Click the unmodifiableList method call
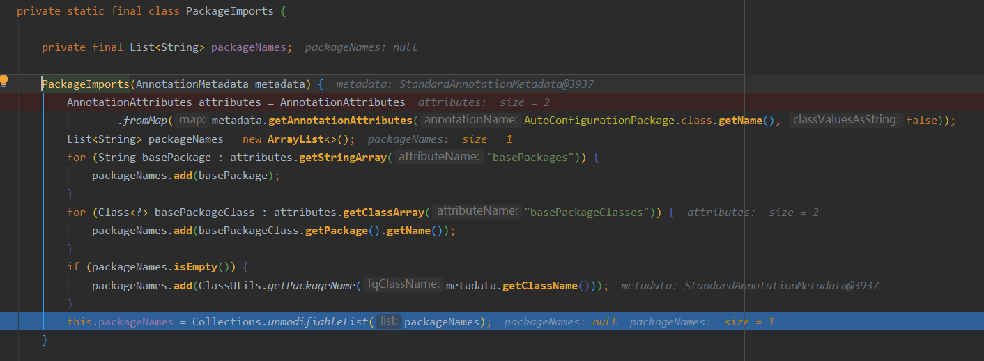Image resolution: width=984 pixels, height=361 pixels. tap(317, 322)
